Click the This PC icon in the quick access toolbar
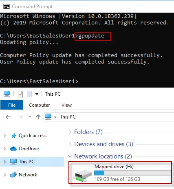Viewport: 174px width, 189px height. click(x=7, y=94)
